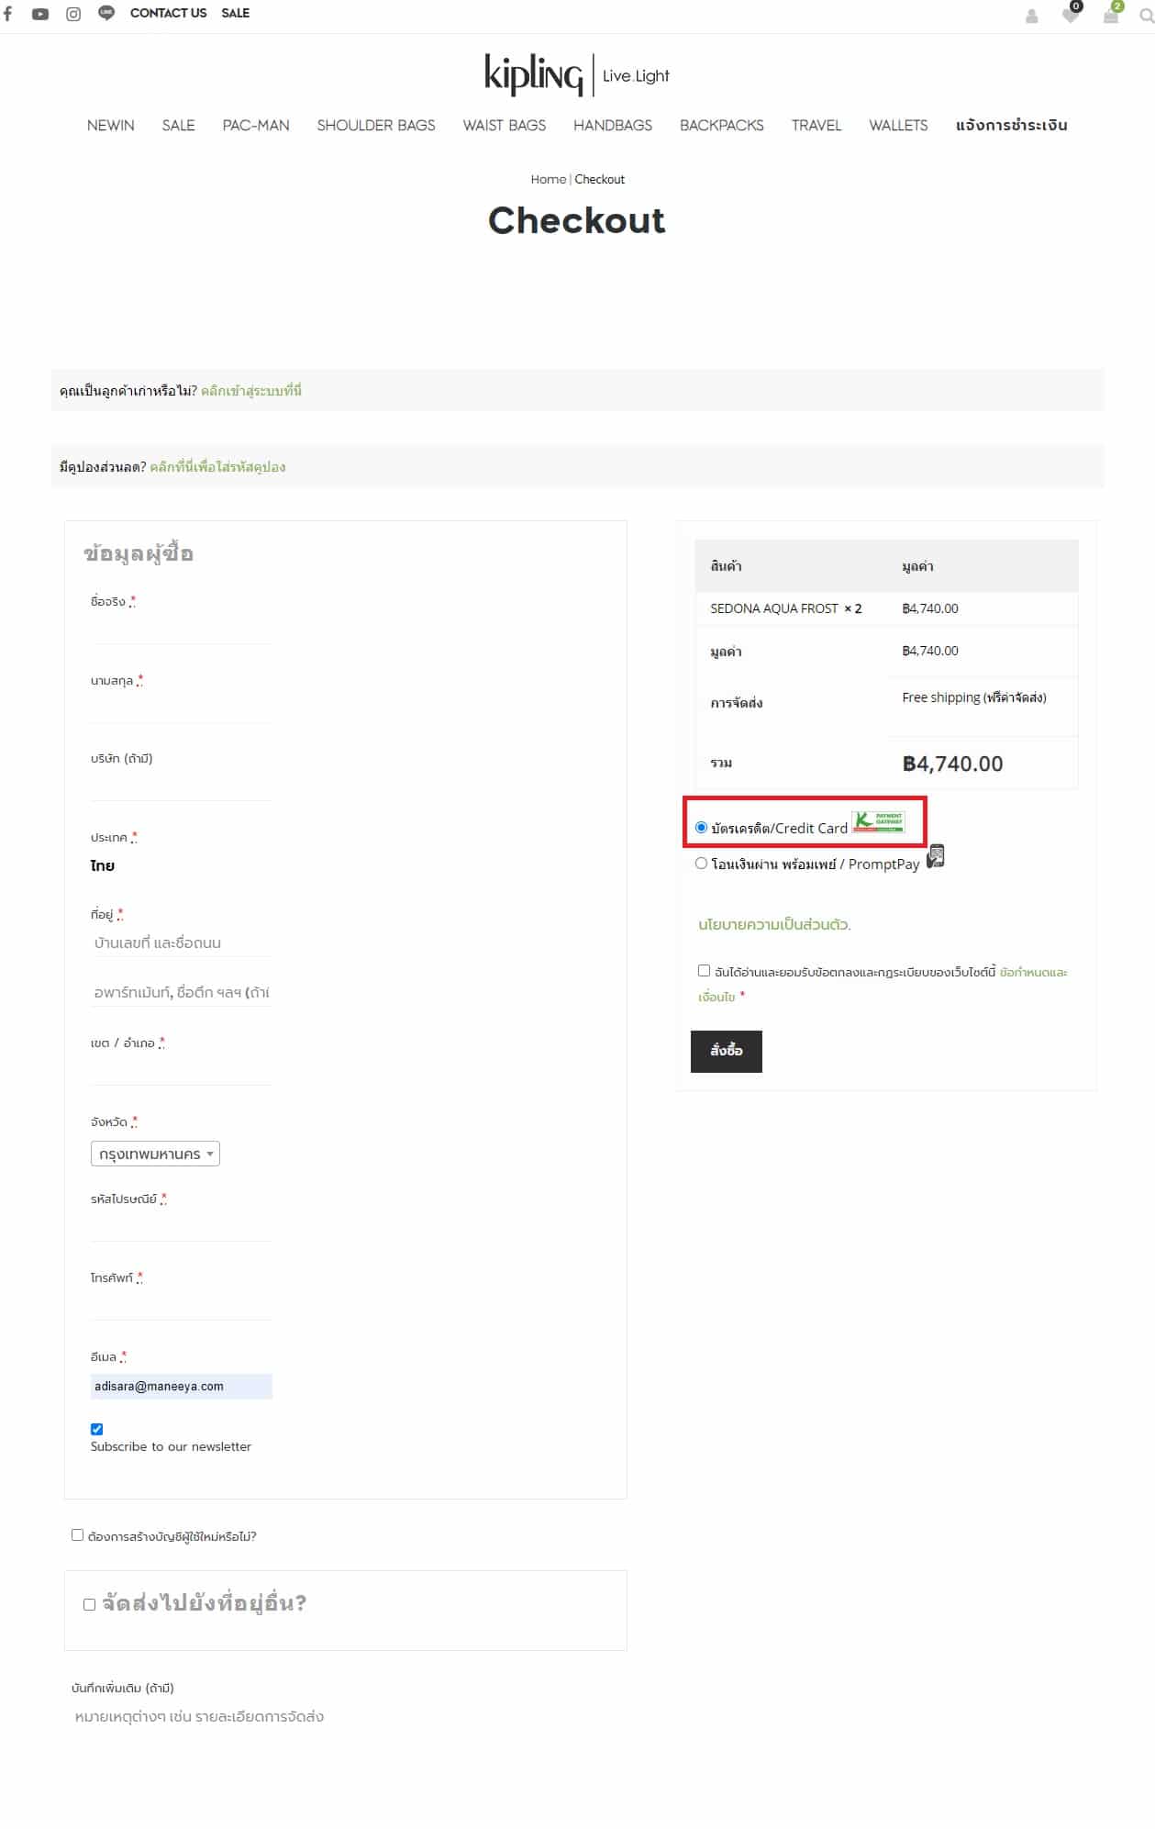Image resolution: width=1155 pixels, height=1829 pixels.
Task: Click the search magnifier icon
Action: coord(1145,16)
